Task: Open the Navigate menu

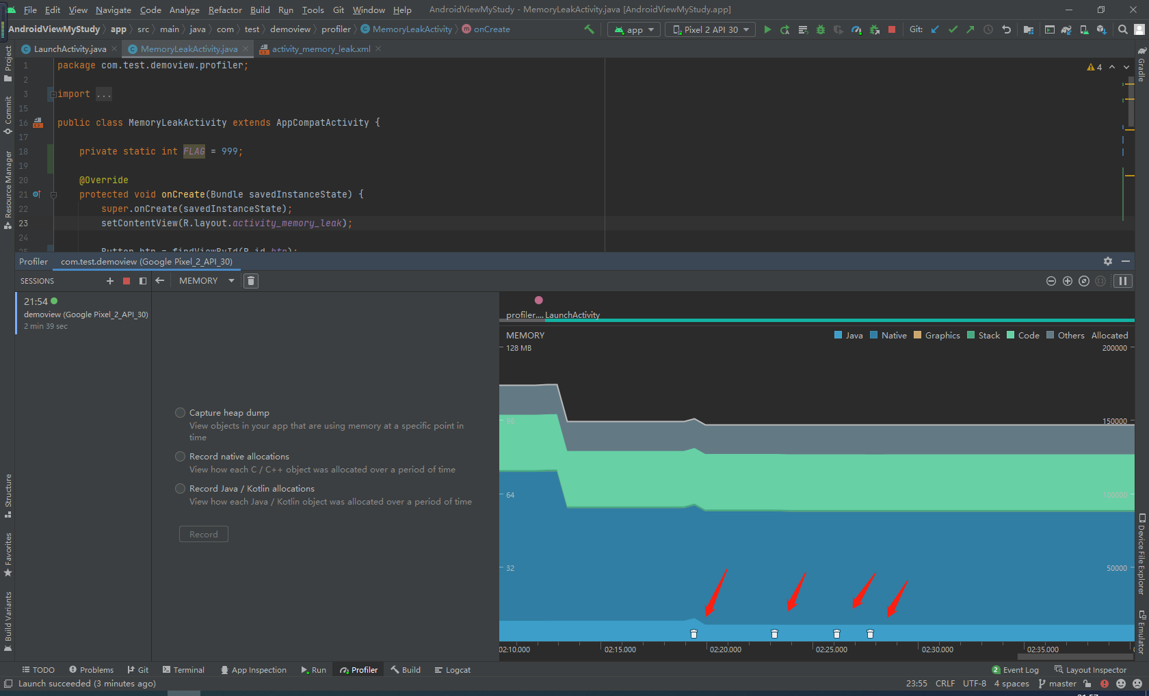Action: [113, 10]
